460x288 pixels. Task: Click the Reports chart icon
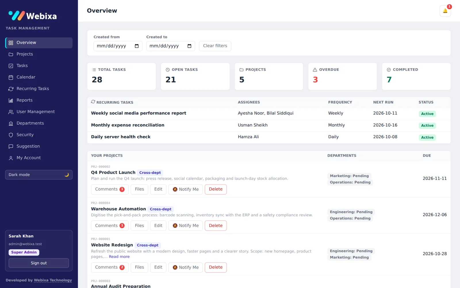(x=11, y=100)
